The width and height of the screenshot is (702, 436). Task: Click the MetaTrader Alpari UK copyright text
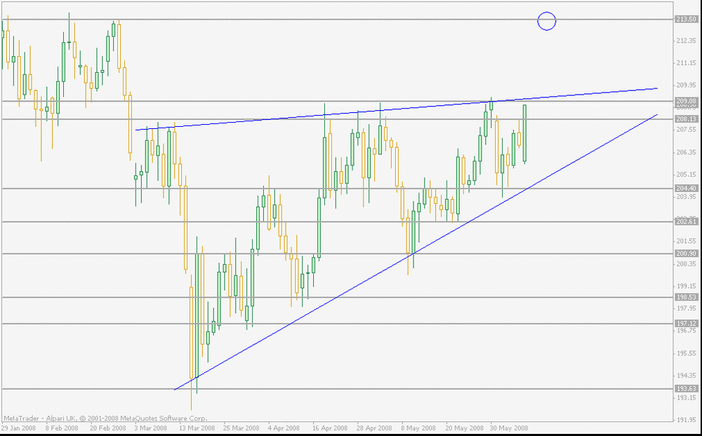click(105, 418)
